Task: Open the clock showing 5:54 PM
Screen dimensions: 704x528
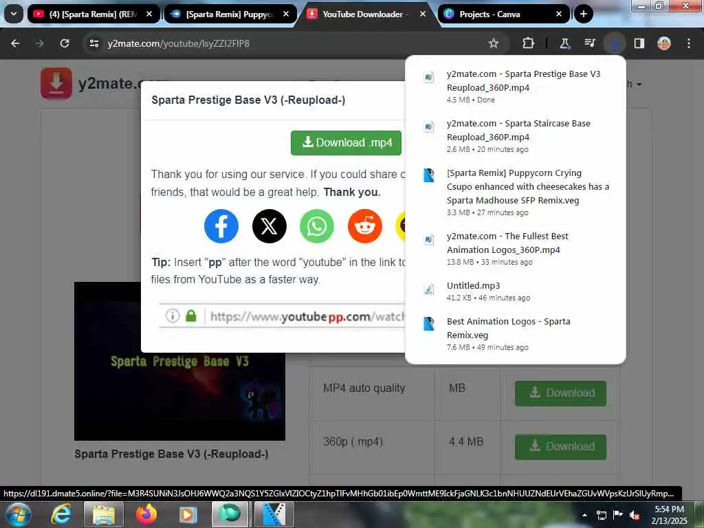Action: pyautogui.click(x=669, y=514)
